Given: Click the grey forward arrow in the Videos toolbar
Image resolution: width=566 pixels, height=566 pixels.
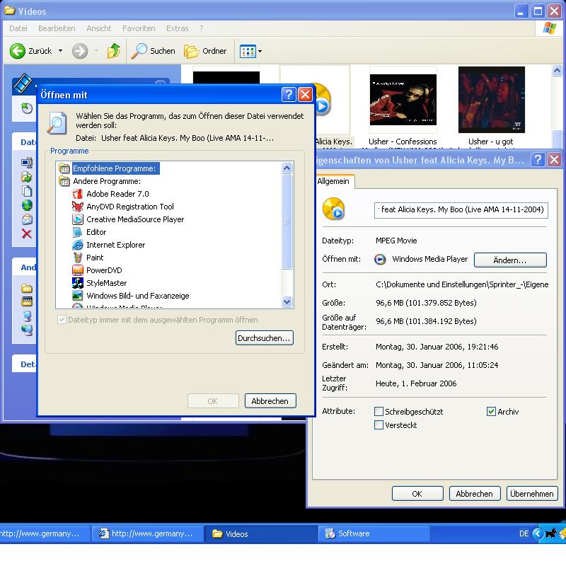Looking at the screenshot, I should coord(80,51).
